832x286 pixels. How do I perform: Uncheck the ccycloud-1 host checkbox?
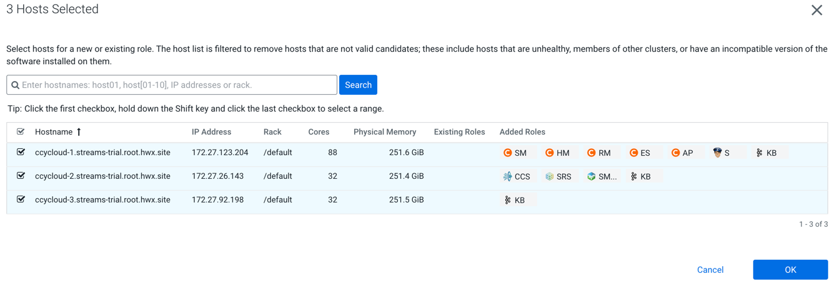[21, 152]
